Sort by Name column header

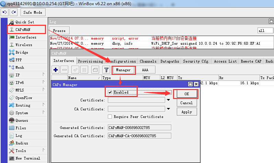[x=84, y=78]
